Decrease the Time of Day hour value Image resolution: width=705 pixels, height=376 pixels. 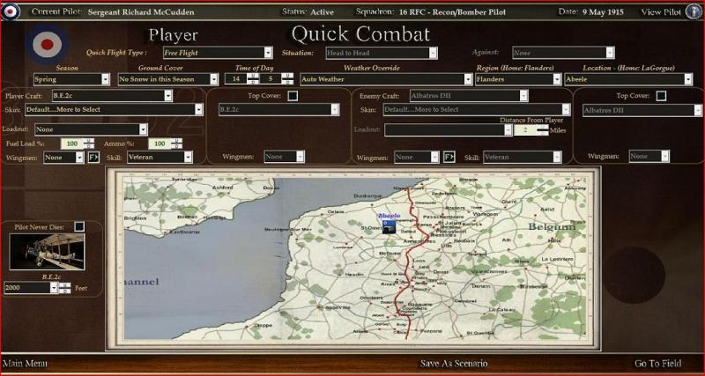(x=254, y=82)
